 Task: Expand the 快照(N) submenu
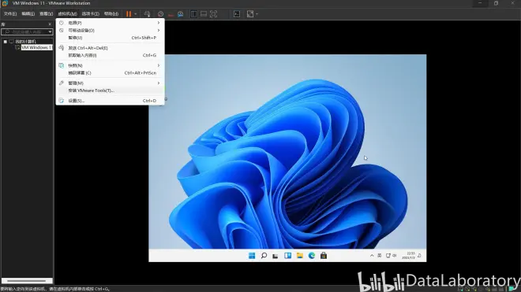(x=110, y=65)
